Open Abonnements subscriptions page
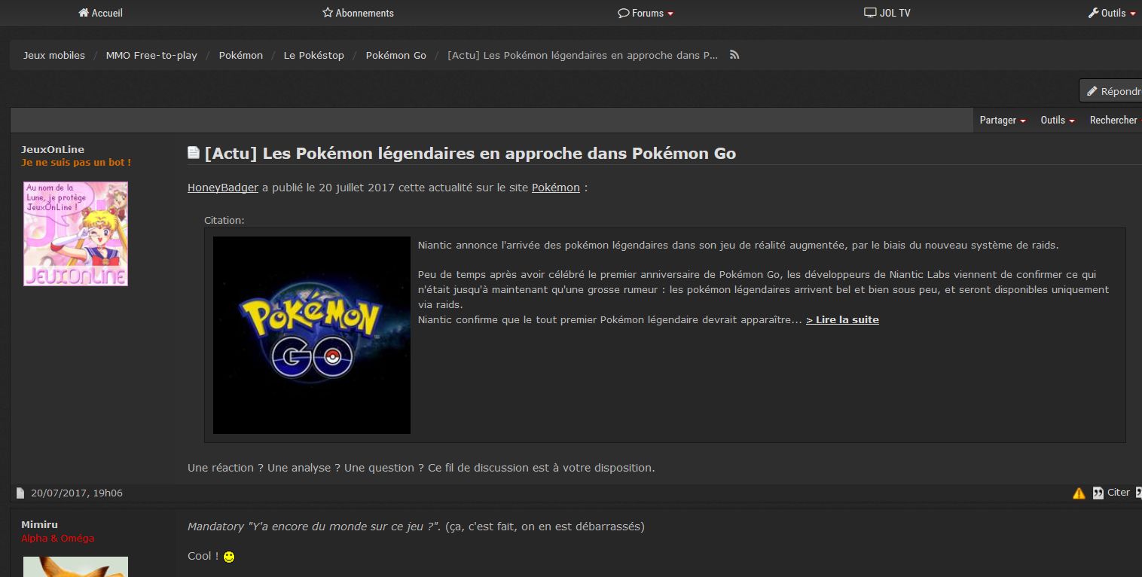1142x577 pixels. (358, 13)
